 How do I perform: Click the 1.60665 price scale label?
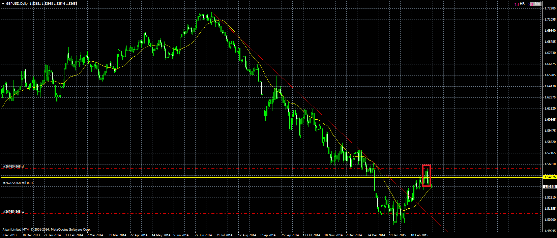(x=550, y=120)
